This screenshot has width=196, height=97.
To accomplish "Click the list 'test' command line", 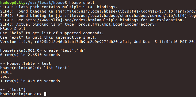I will (57, 68).
